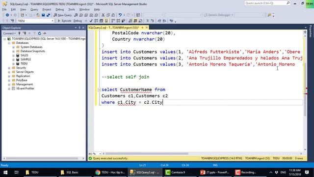Screen dimensions: 314x177
Task: Toggle Include Live Query Statistics
Action: coord(118,21)
